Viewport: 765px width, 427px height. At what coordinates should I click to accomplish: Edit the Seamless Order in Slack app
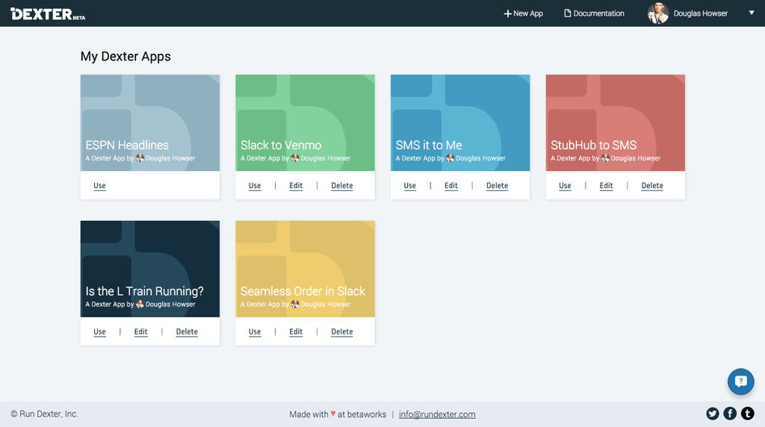point(296,332)
